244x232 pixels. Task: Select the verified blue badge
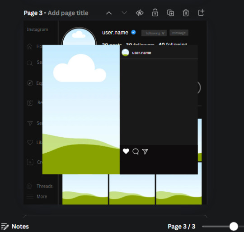(133, 32)
